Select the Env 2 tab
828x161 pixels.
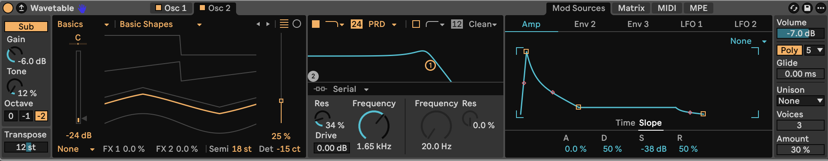(585, 24)
